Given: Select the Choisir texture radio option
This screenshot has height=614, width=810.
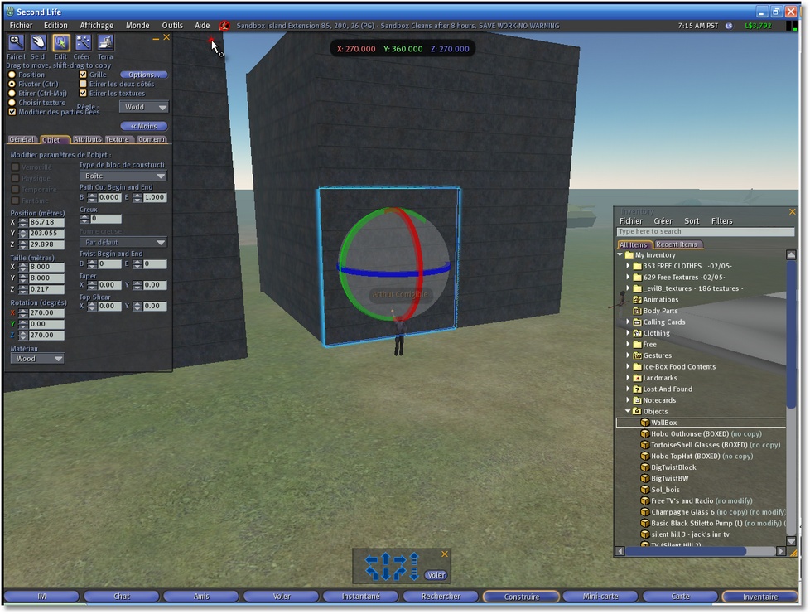Looking at the screenshot, I should (12, 103).
